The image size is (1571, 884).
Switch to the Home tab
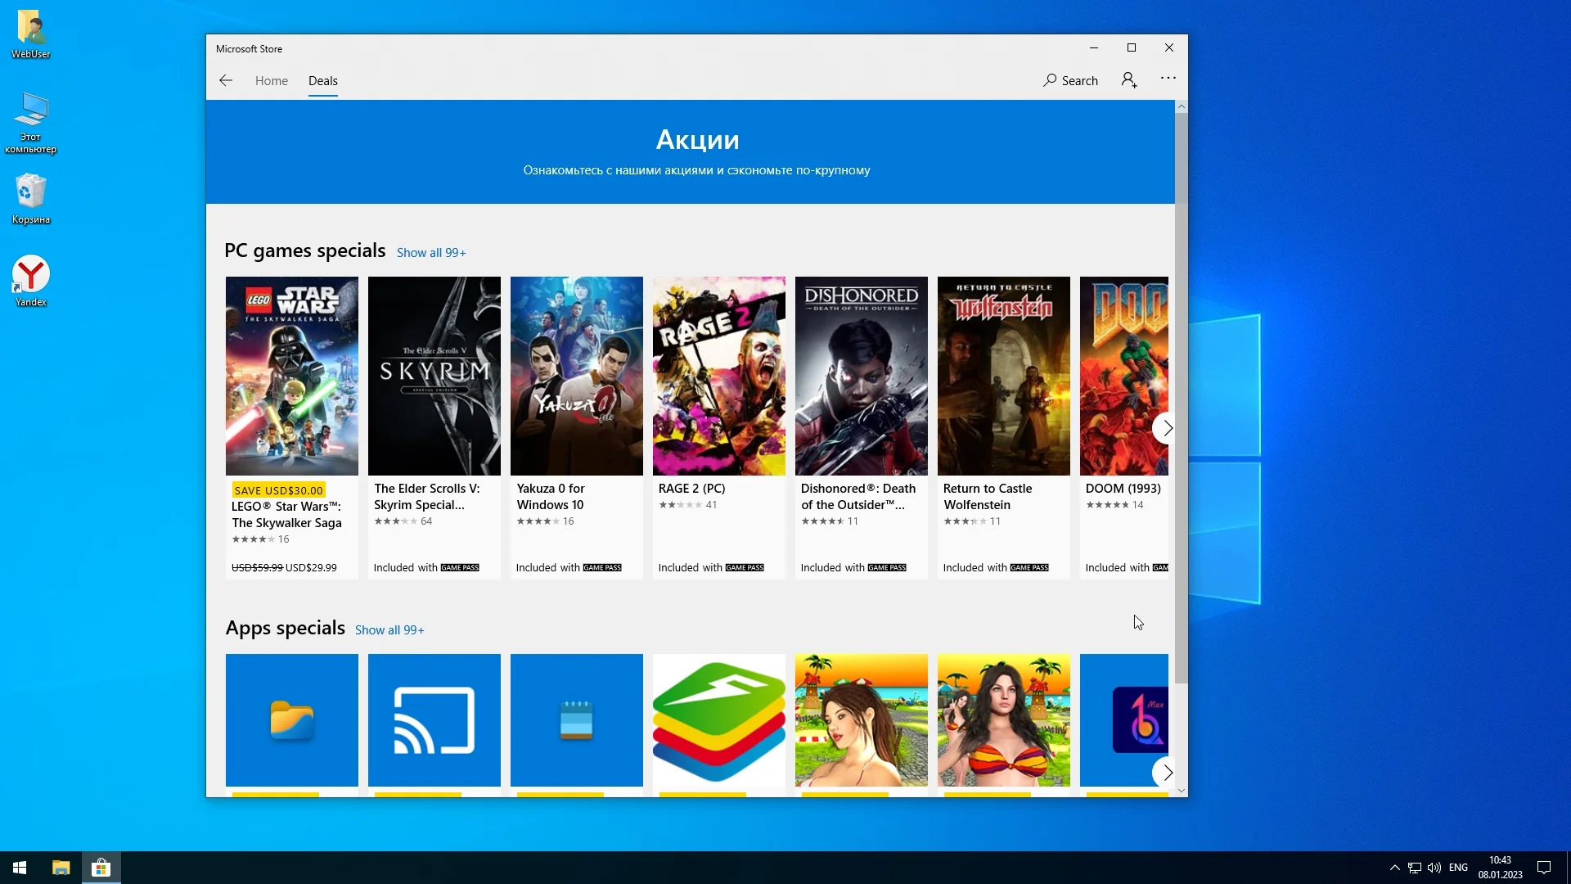click(x=271, y=81)
